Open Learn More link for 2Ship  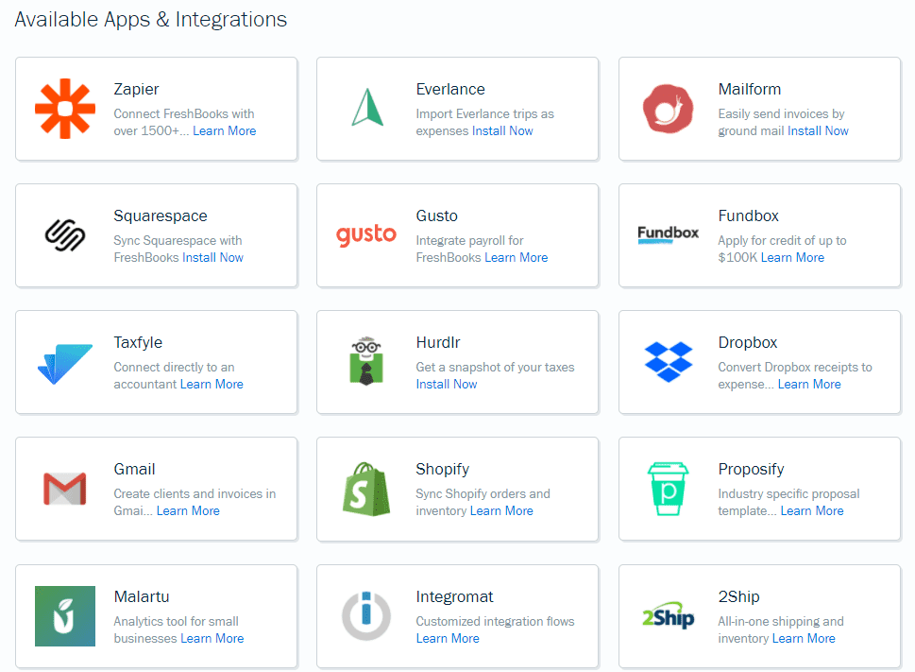click(805, 638)
